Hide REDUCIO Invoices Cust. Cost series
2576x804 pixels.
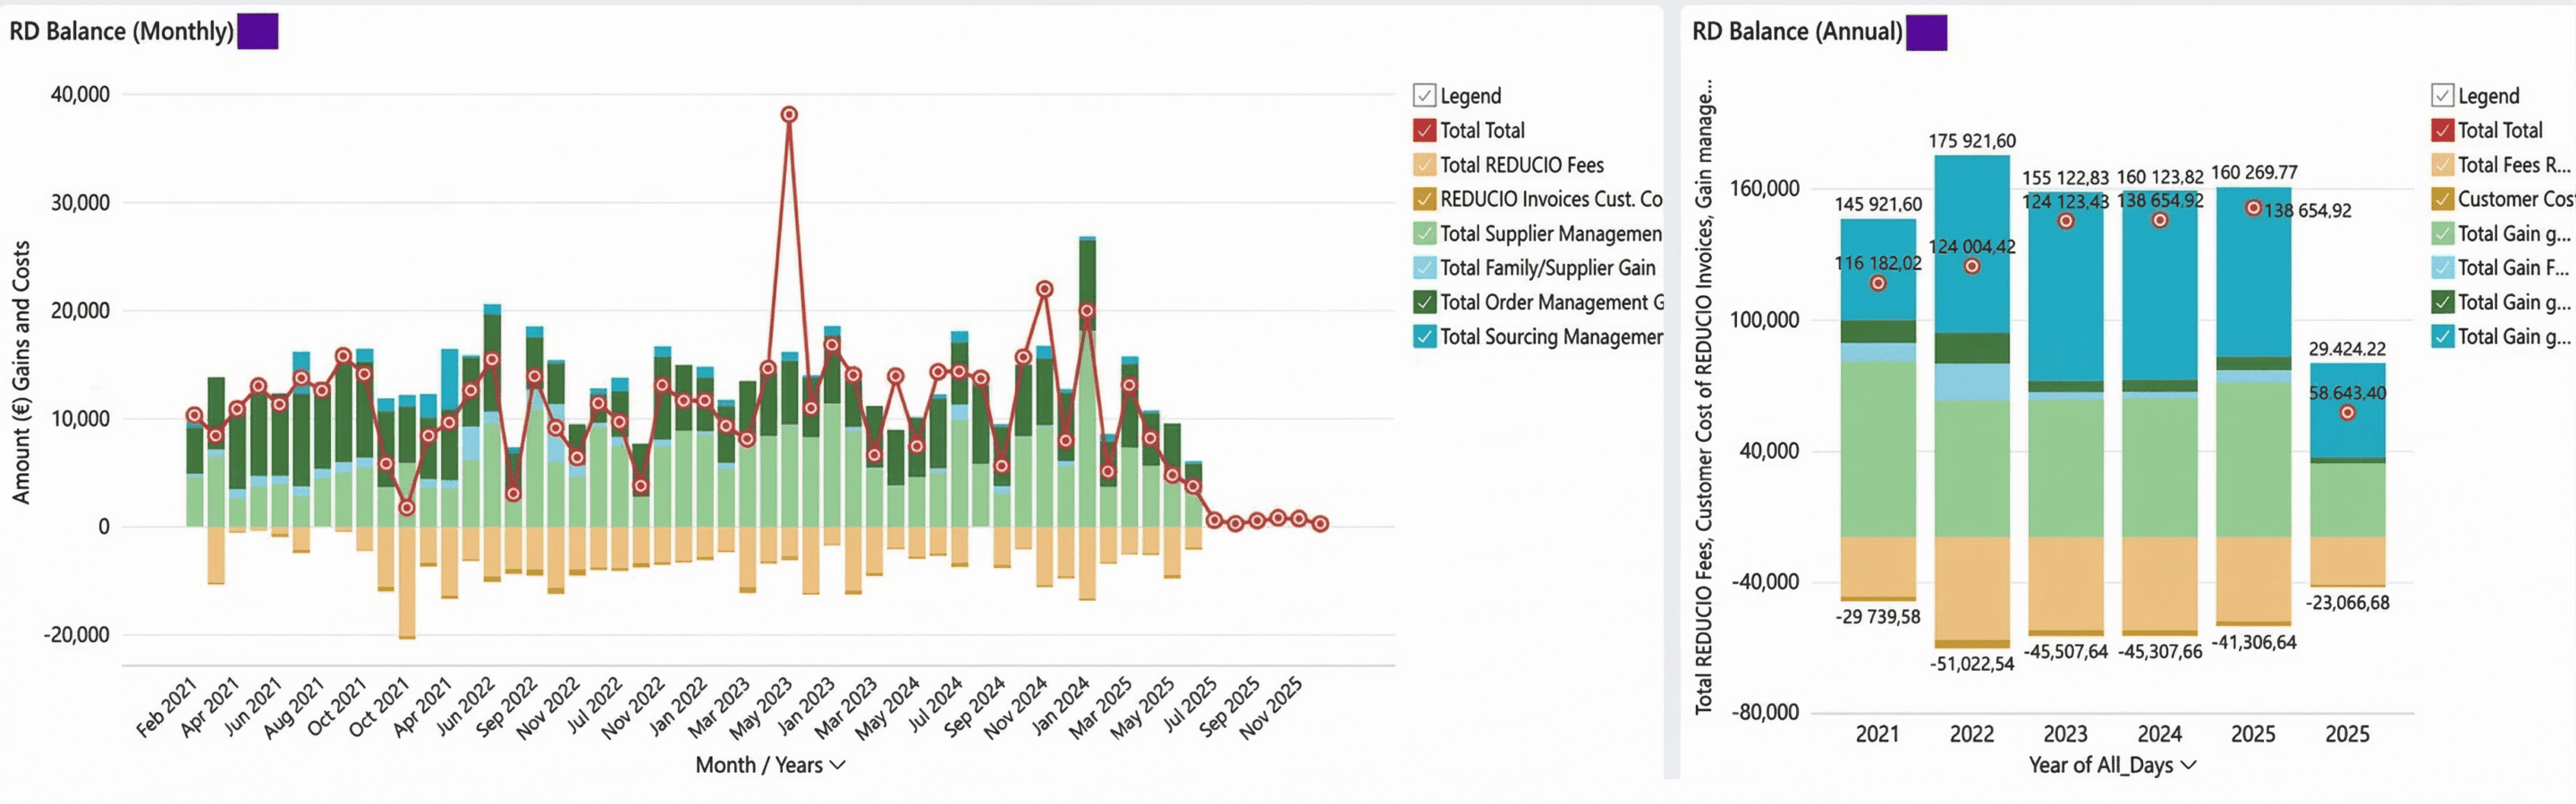pyautogui.click(x=1424, y=199)
